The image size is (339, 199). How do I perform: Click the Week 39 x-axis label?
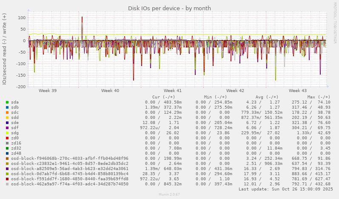point(48,91)
